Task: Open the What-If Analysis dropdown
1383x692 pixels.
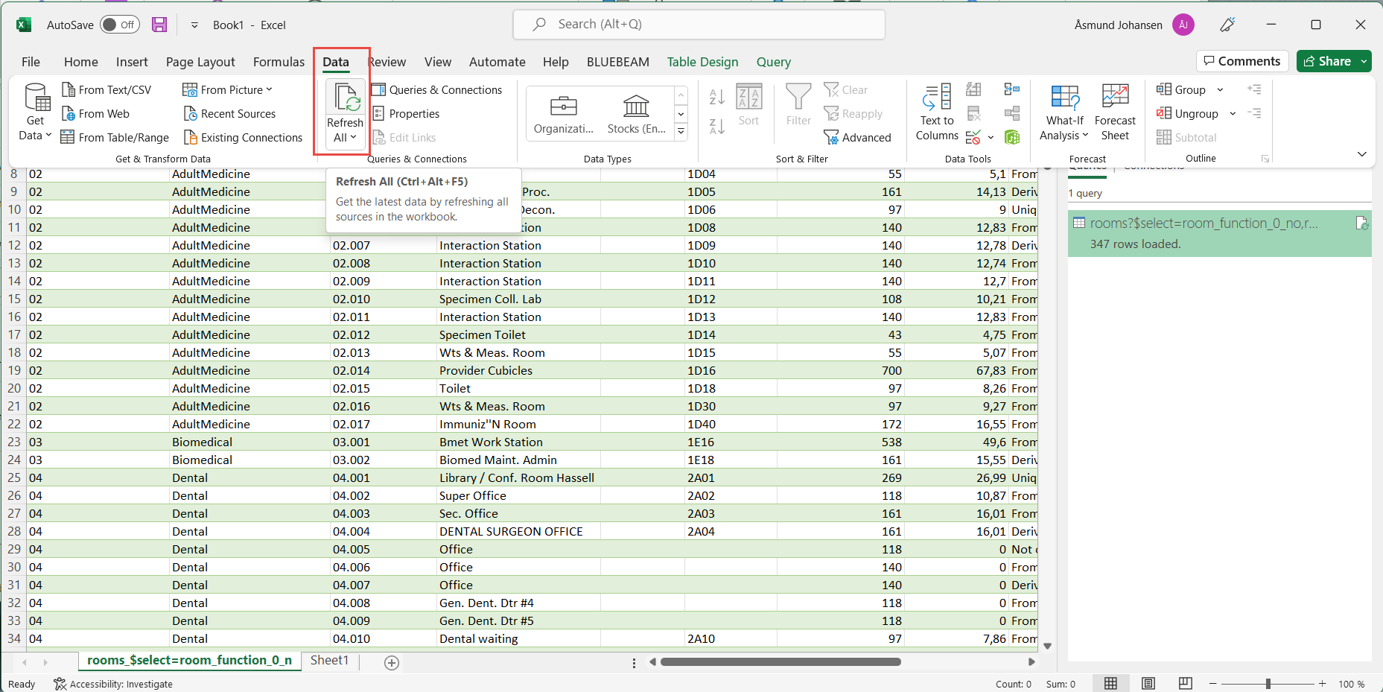Action: coord(1064,112)
